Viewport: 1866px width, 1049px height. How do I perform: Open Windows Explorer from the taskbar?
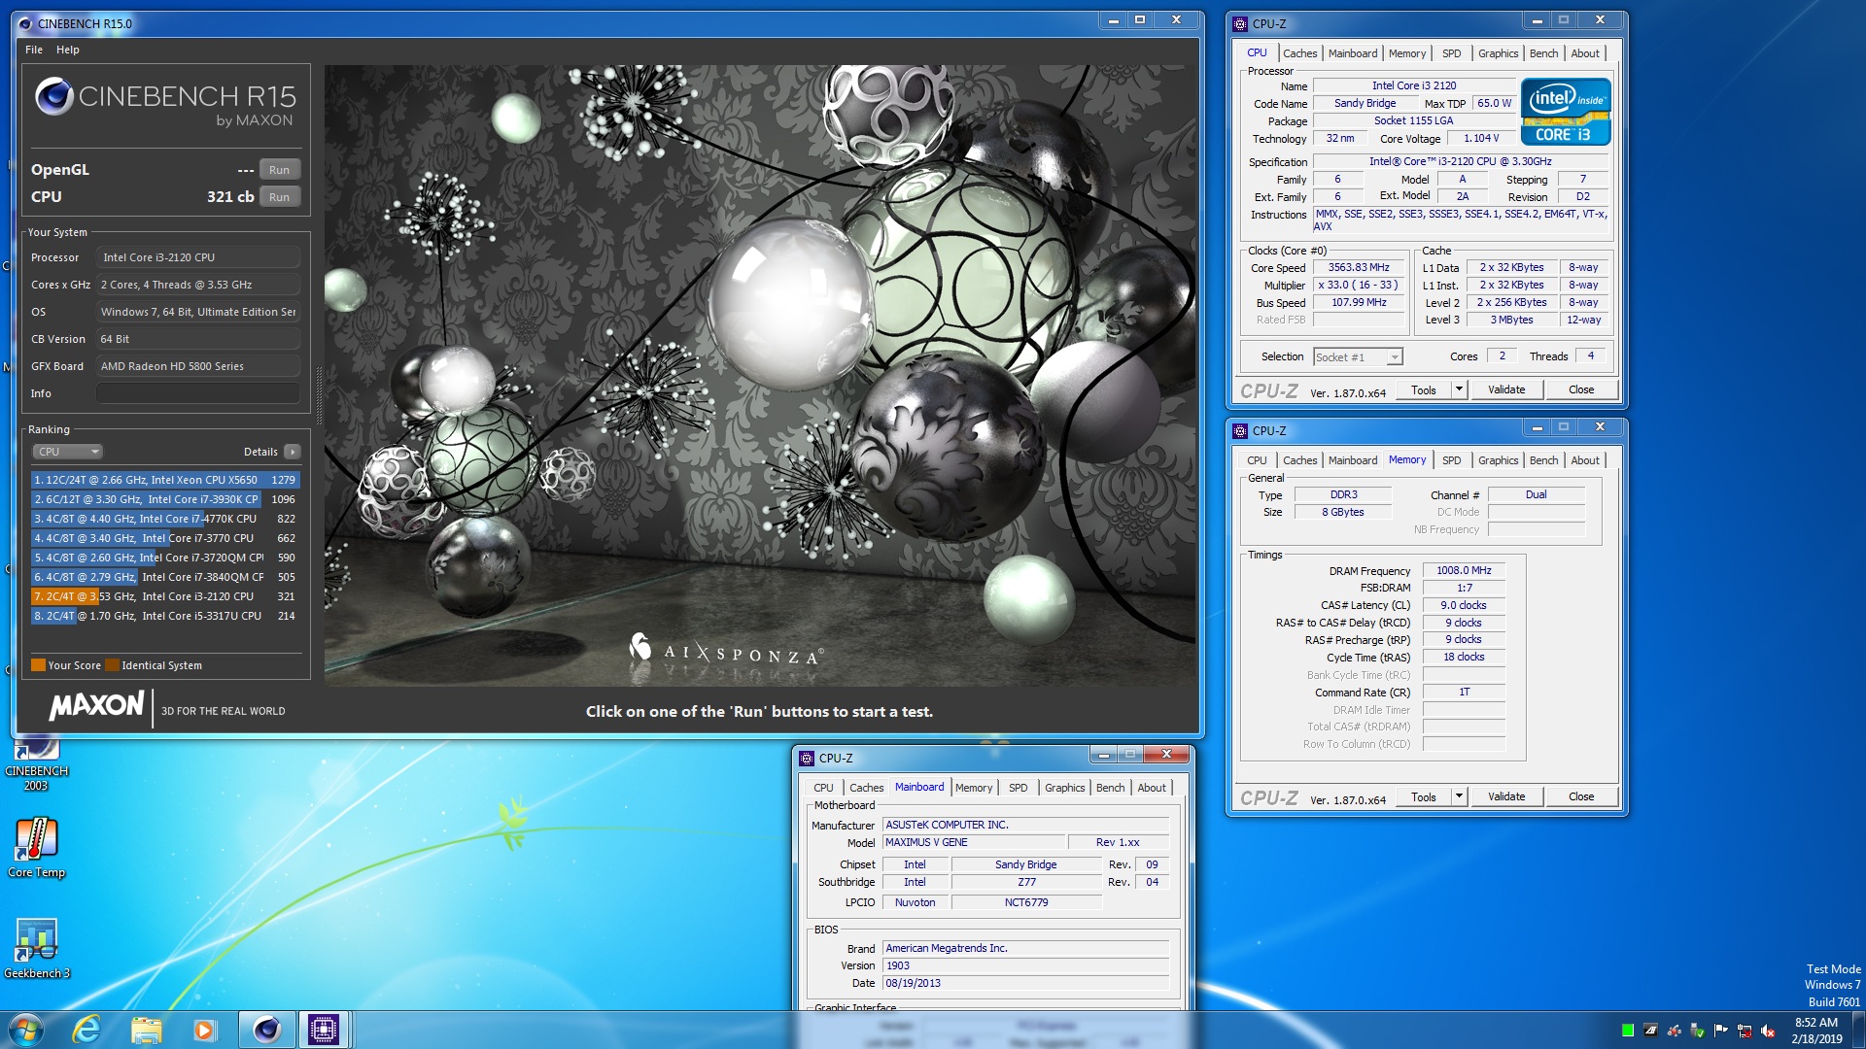(146, 1030)
